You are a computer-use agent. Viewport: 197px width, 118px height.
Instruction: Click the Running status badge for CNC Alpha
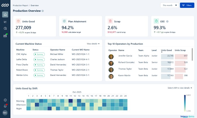[x=39, y=54]
